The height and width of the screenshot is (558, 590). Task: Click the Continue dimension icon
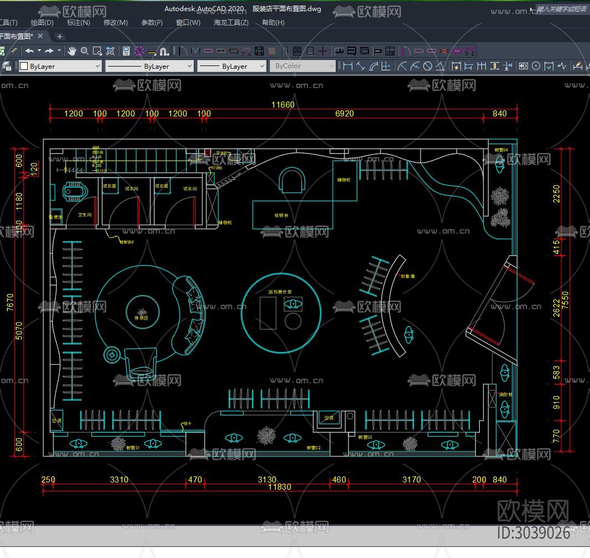coord(481,67)
